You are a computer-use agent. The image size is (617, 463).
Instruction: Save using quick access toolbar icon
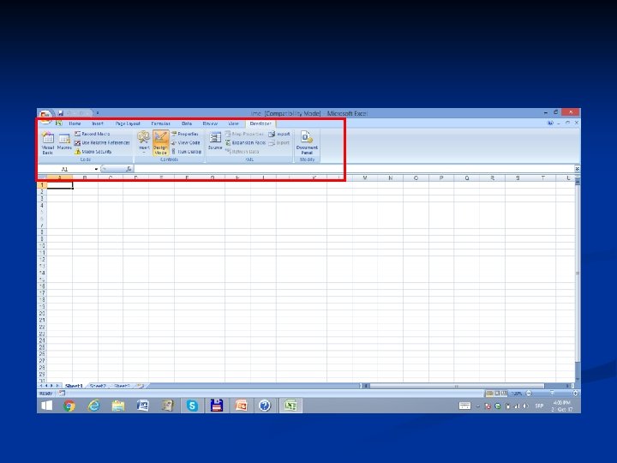61,113
